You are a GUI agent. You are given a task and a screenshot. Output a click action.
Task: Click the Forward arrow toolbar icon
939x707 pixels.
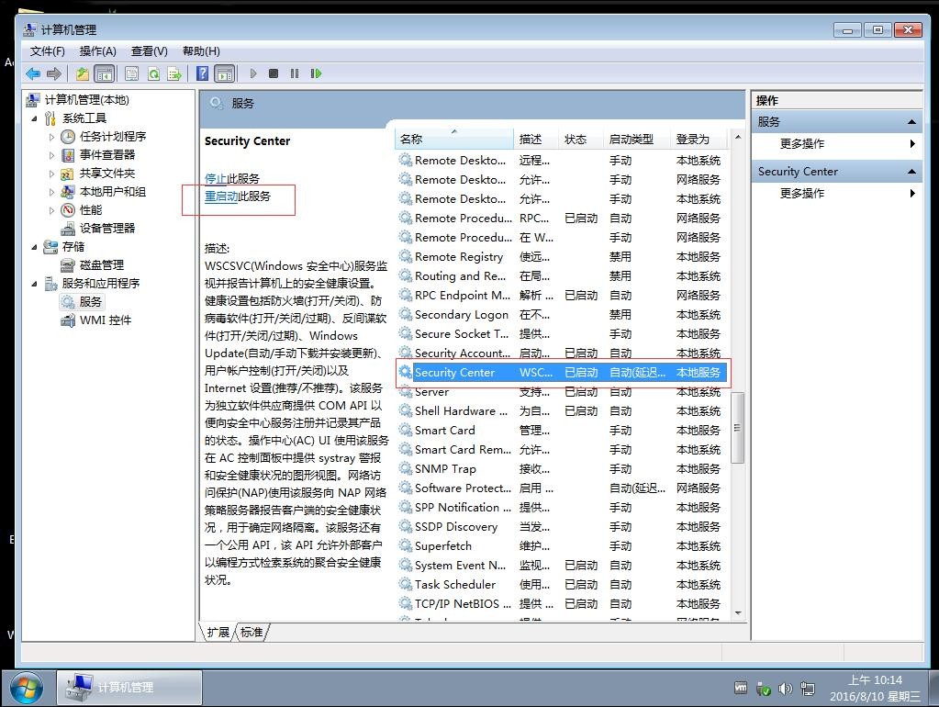click(x=54, y=73)
